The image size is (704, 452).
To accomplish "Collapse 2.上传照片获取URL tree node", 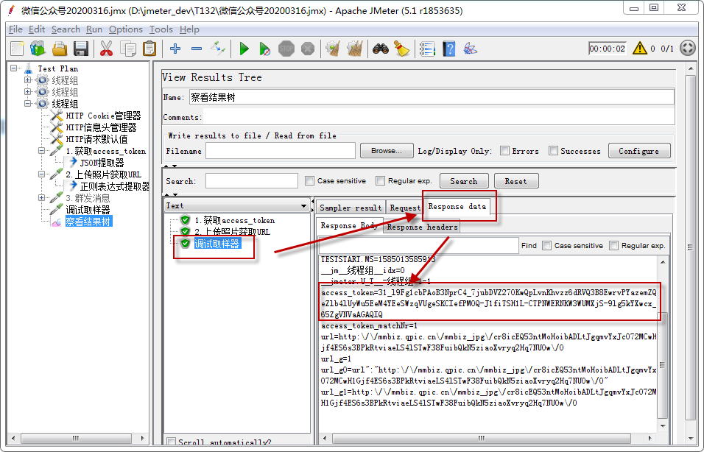I will (x=42, y=174).
